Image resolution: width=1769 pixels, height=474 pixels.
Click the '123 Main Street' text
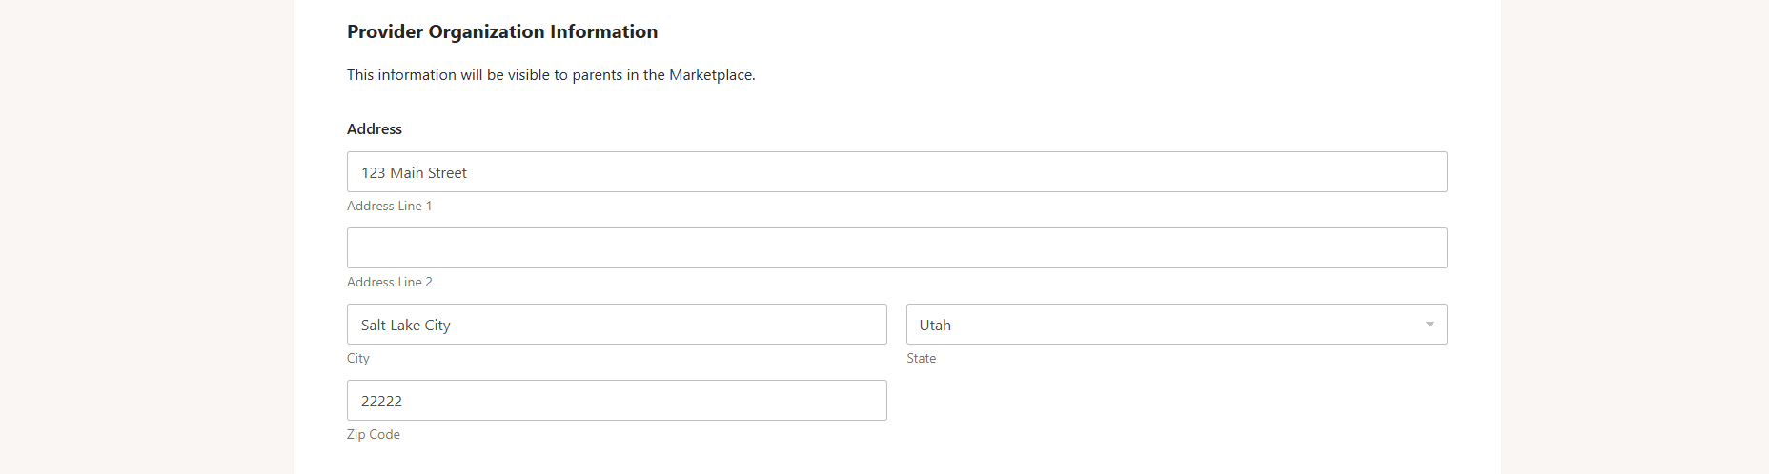[x=414, y=172]
